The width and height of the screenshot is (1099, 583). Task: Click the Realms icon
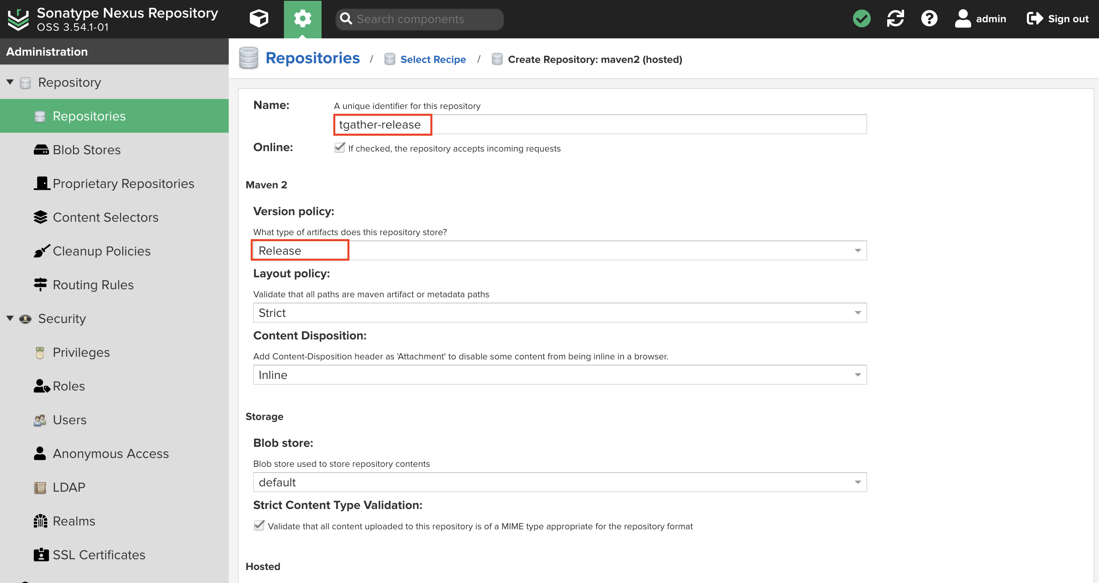[41, 521]
